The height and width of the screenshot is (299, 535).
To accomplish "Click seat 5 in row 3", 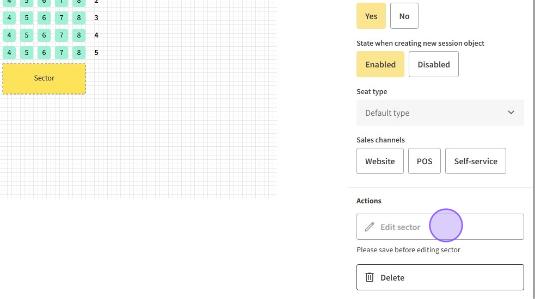I will [x=27, y=18].
